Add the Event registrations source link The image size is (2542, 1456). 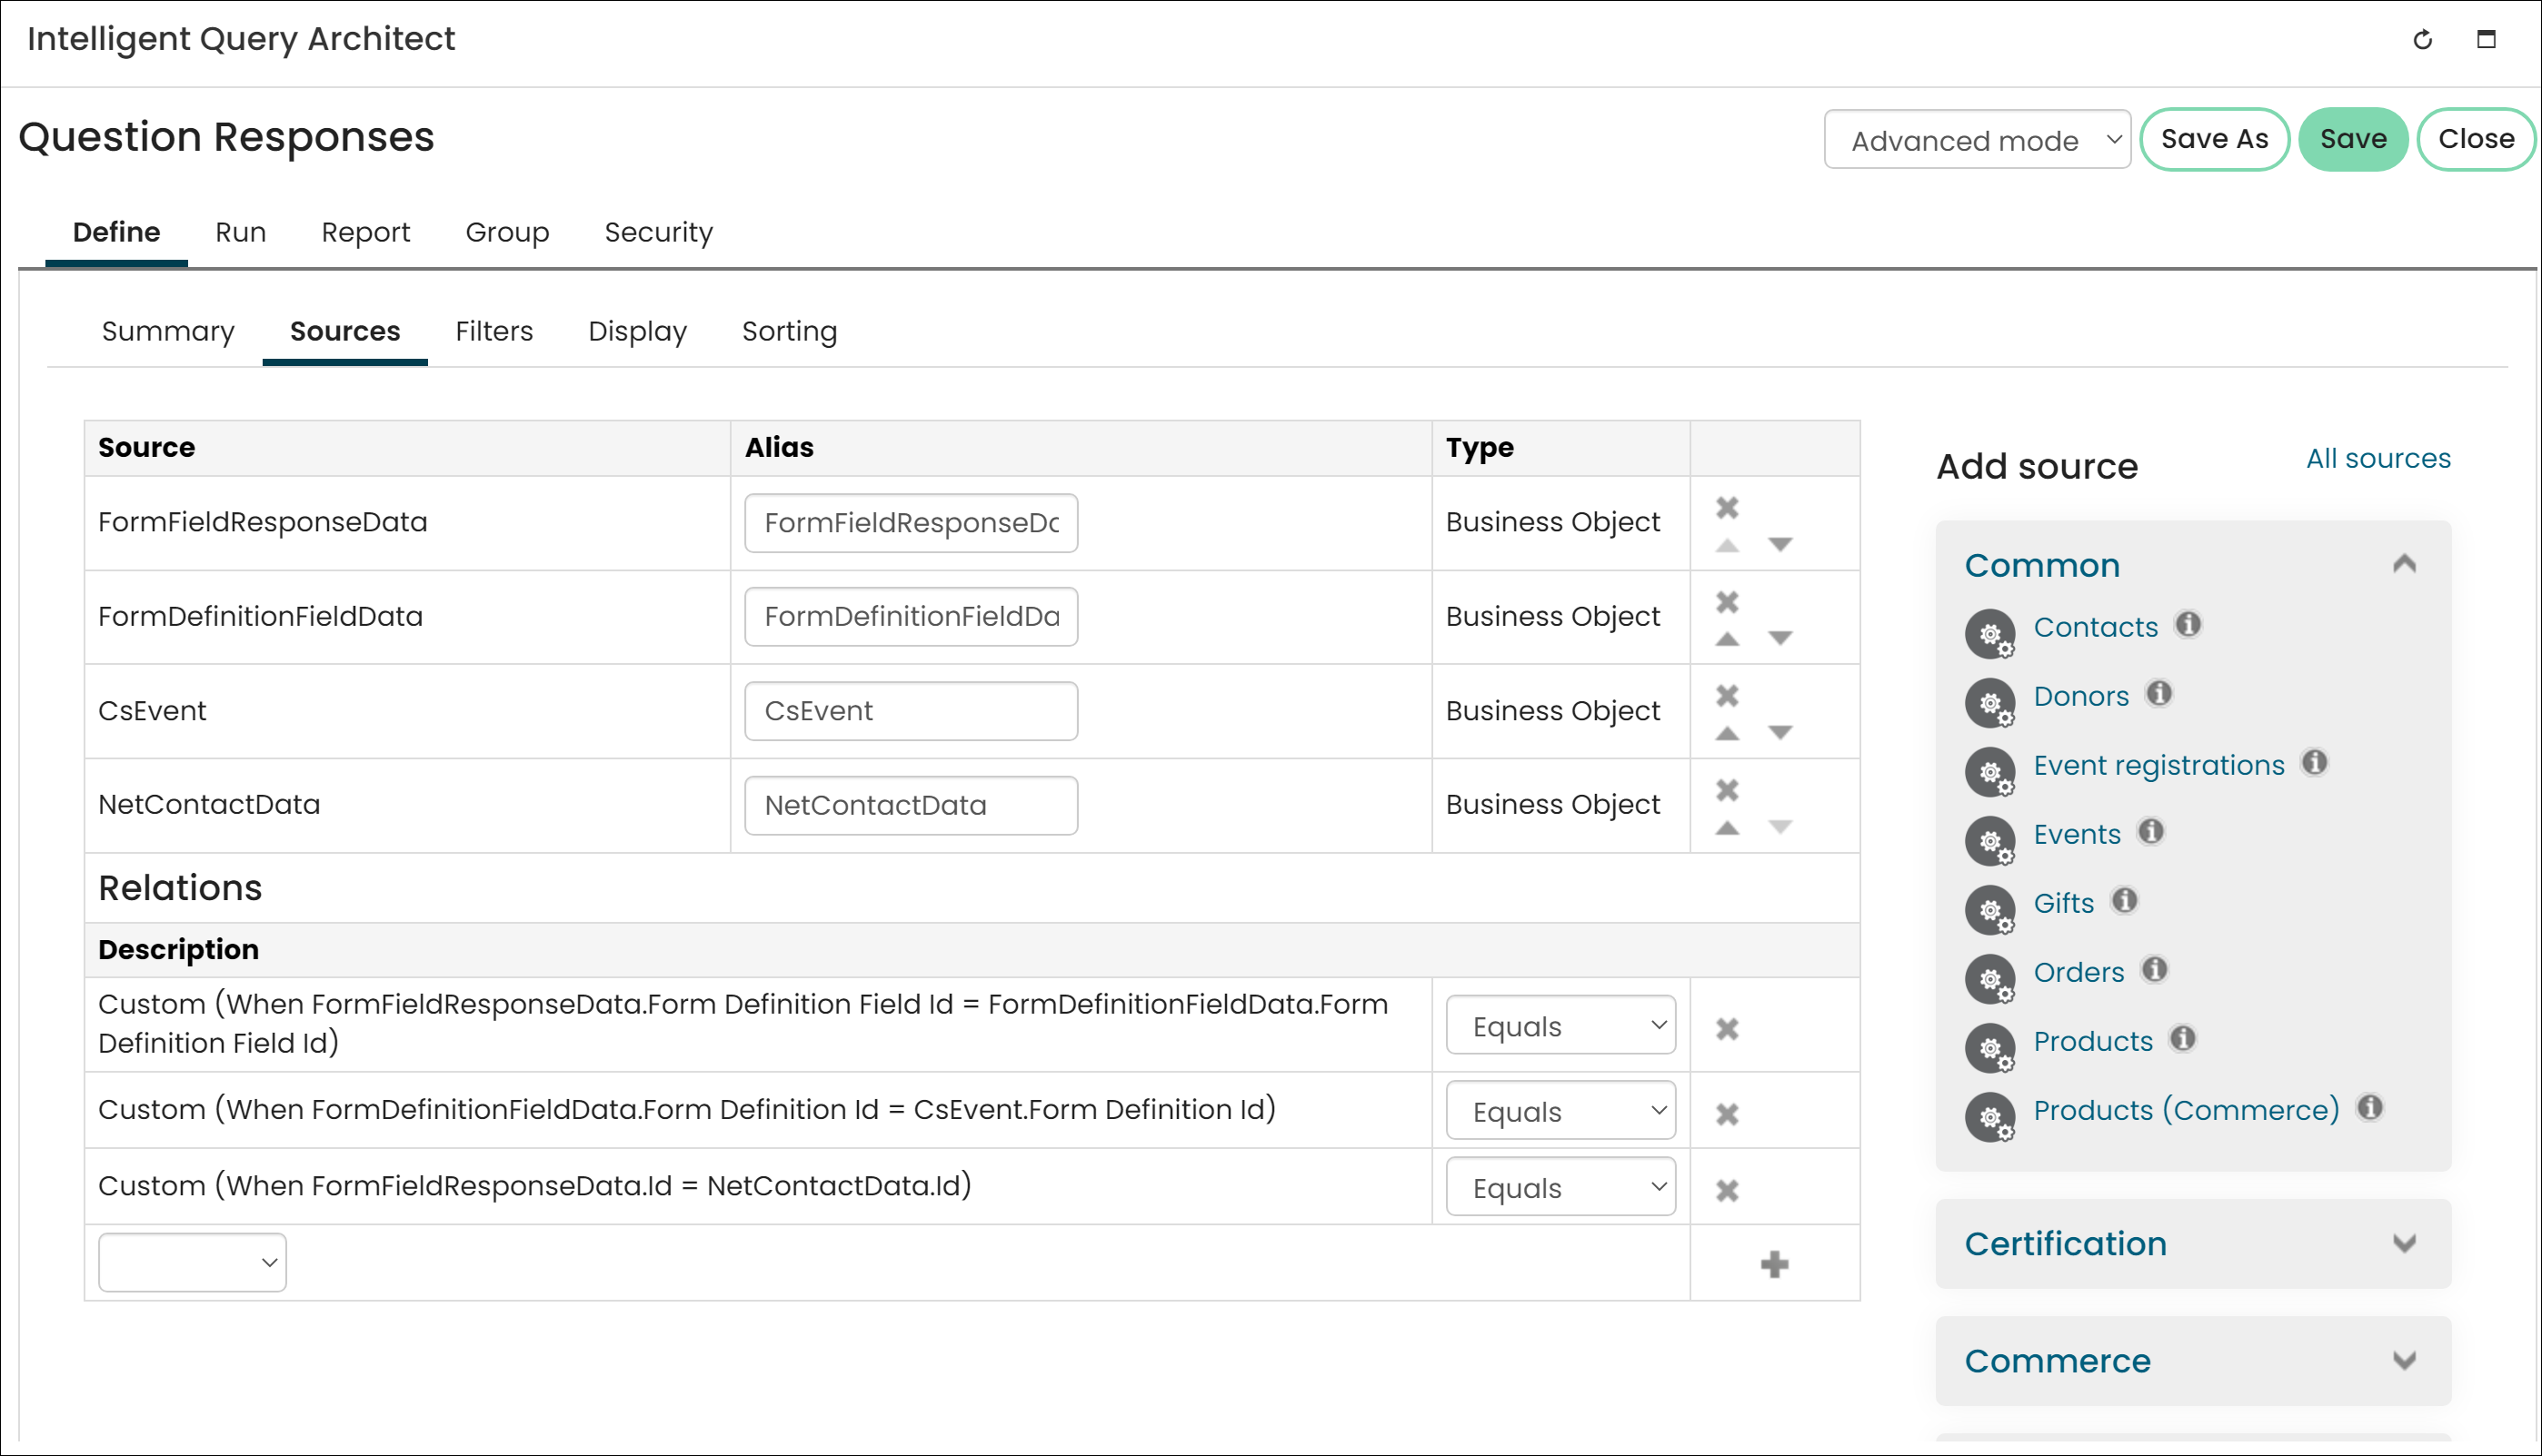pos(2158,765)
